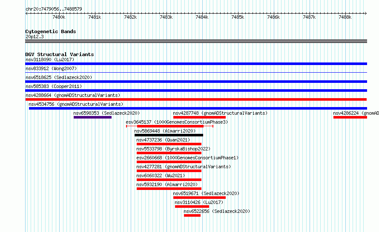Viewport: 379px width, 232px height.
Task: Click the red bar under nsv6060322
Action: [x=169, y=180]
